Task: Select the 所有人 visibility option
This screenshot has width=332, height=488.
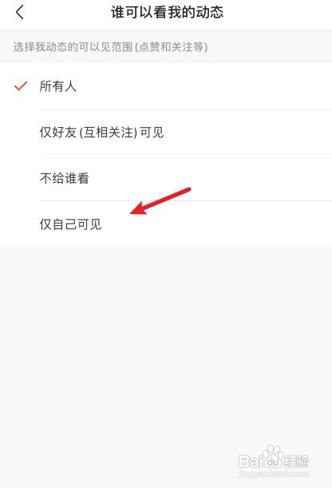Action: point(166,86)
